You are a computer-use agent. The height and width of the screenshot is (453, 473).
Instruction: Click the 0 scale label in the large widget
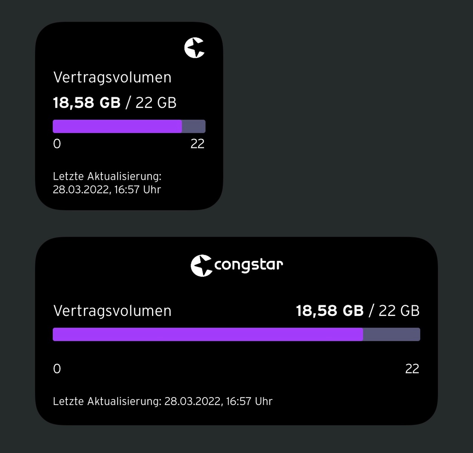(x=57, y=369)
